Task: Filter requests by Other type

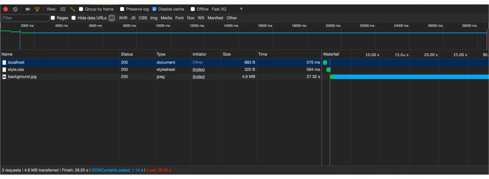Action: [x=232, y=18]
